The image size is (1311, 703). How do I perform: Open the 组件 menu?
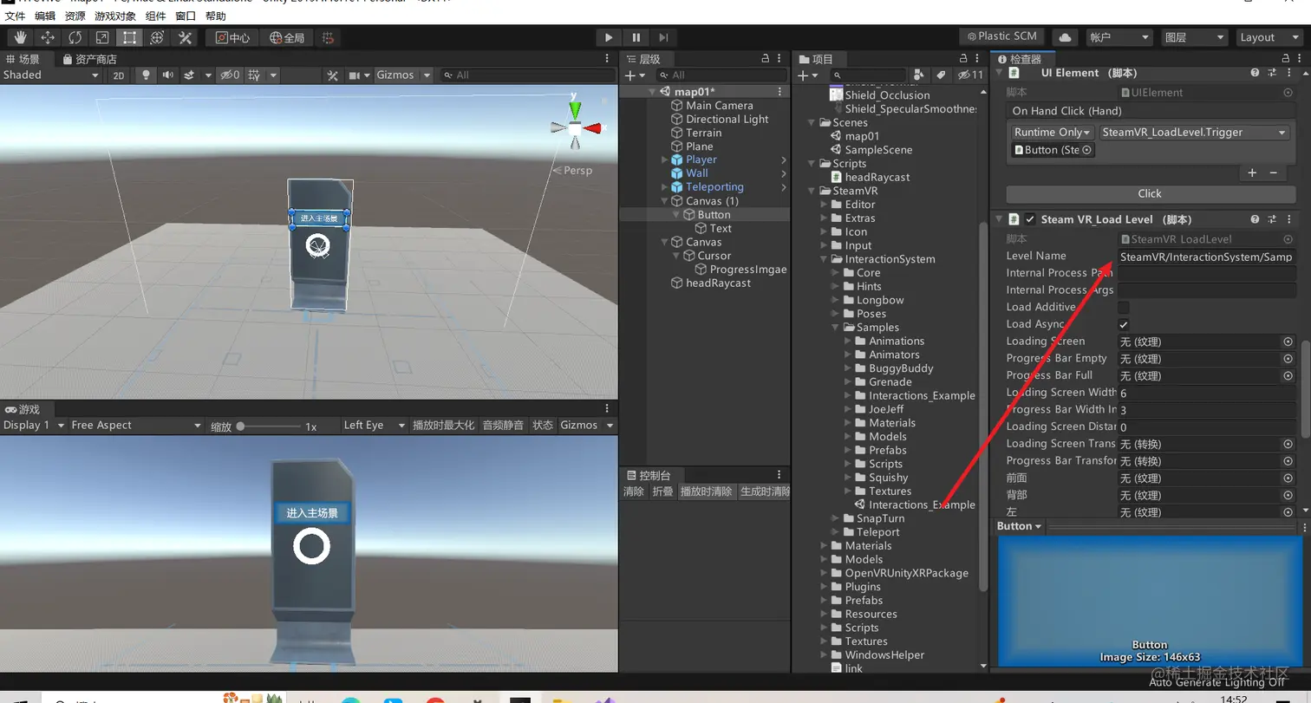156,16
